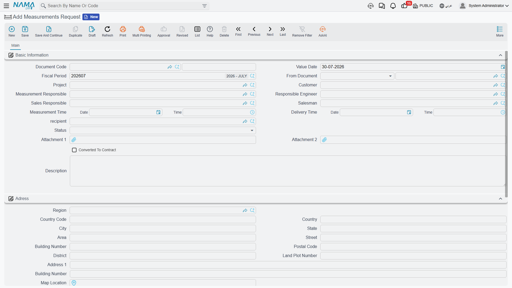Open approvals icon with 16 badge

pos(405,5)
